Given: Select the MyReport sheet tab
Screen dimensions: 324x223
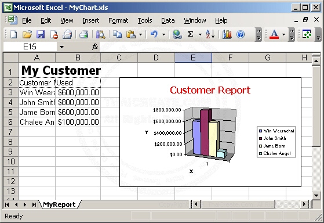Looking at the screenshot, I should tap(59, 204).
